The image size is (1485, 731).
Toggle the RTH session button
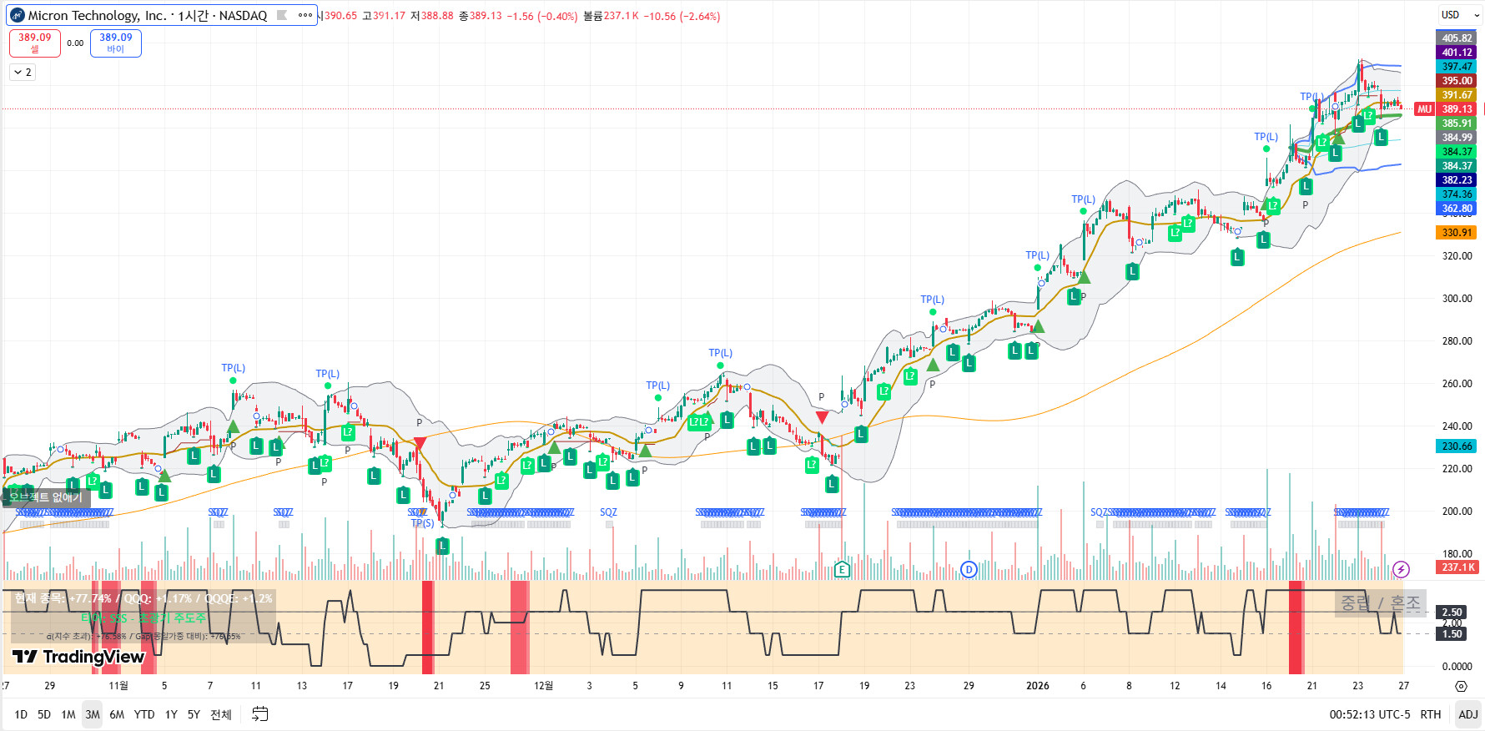click(1431, 714)
